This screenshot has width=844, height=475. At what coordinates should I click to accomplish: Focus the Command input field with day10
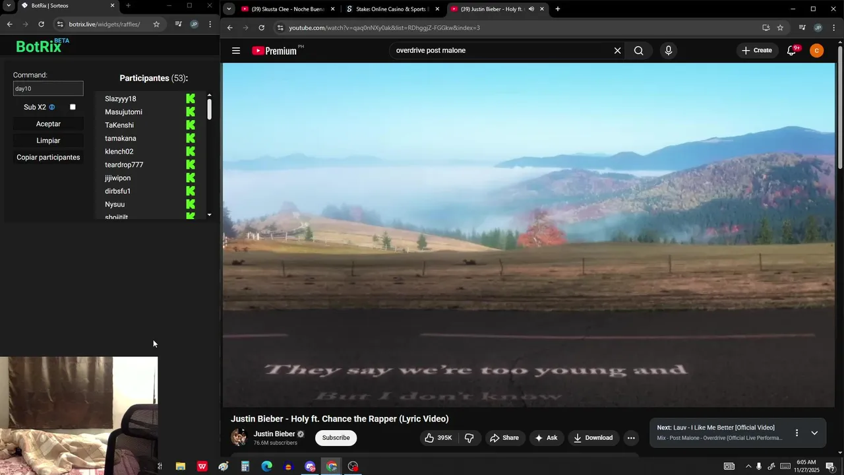48,88
